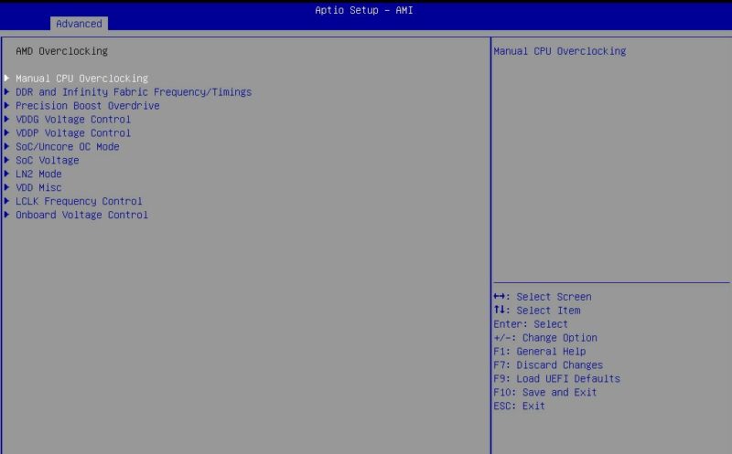
Task: Select the VDD Misc entry
Action: pos(38,187)
